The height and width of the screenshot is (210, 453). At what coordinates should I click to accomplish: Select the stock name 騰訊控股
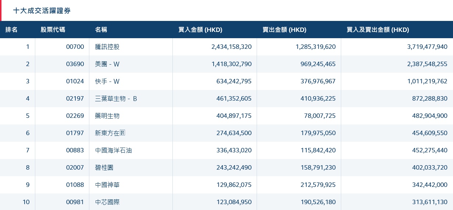coord(107,47)
